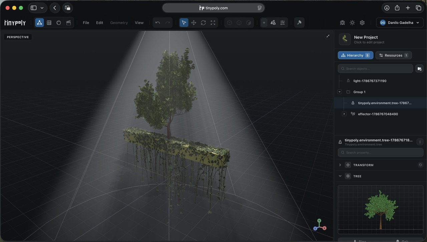The height and width of the screenshot is (242, 427).
Task: Activate the select cursor tool
Action: coord(184,23)
